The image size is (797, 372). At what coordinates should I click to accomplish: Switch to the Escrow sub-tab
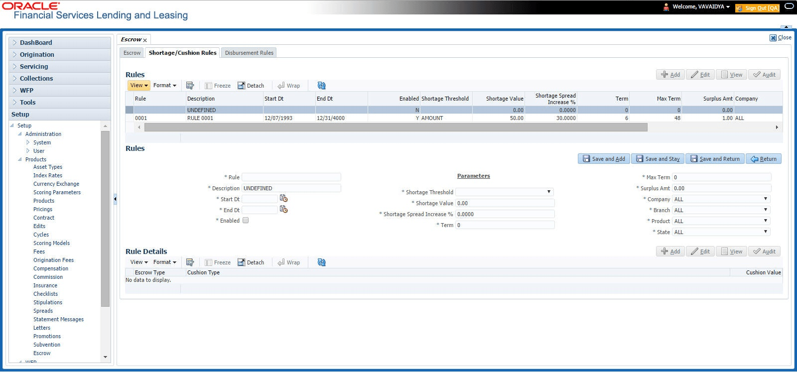132,53
